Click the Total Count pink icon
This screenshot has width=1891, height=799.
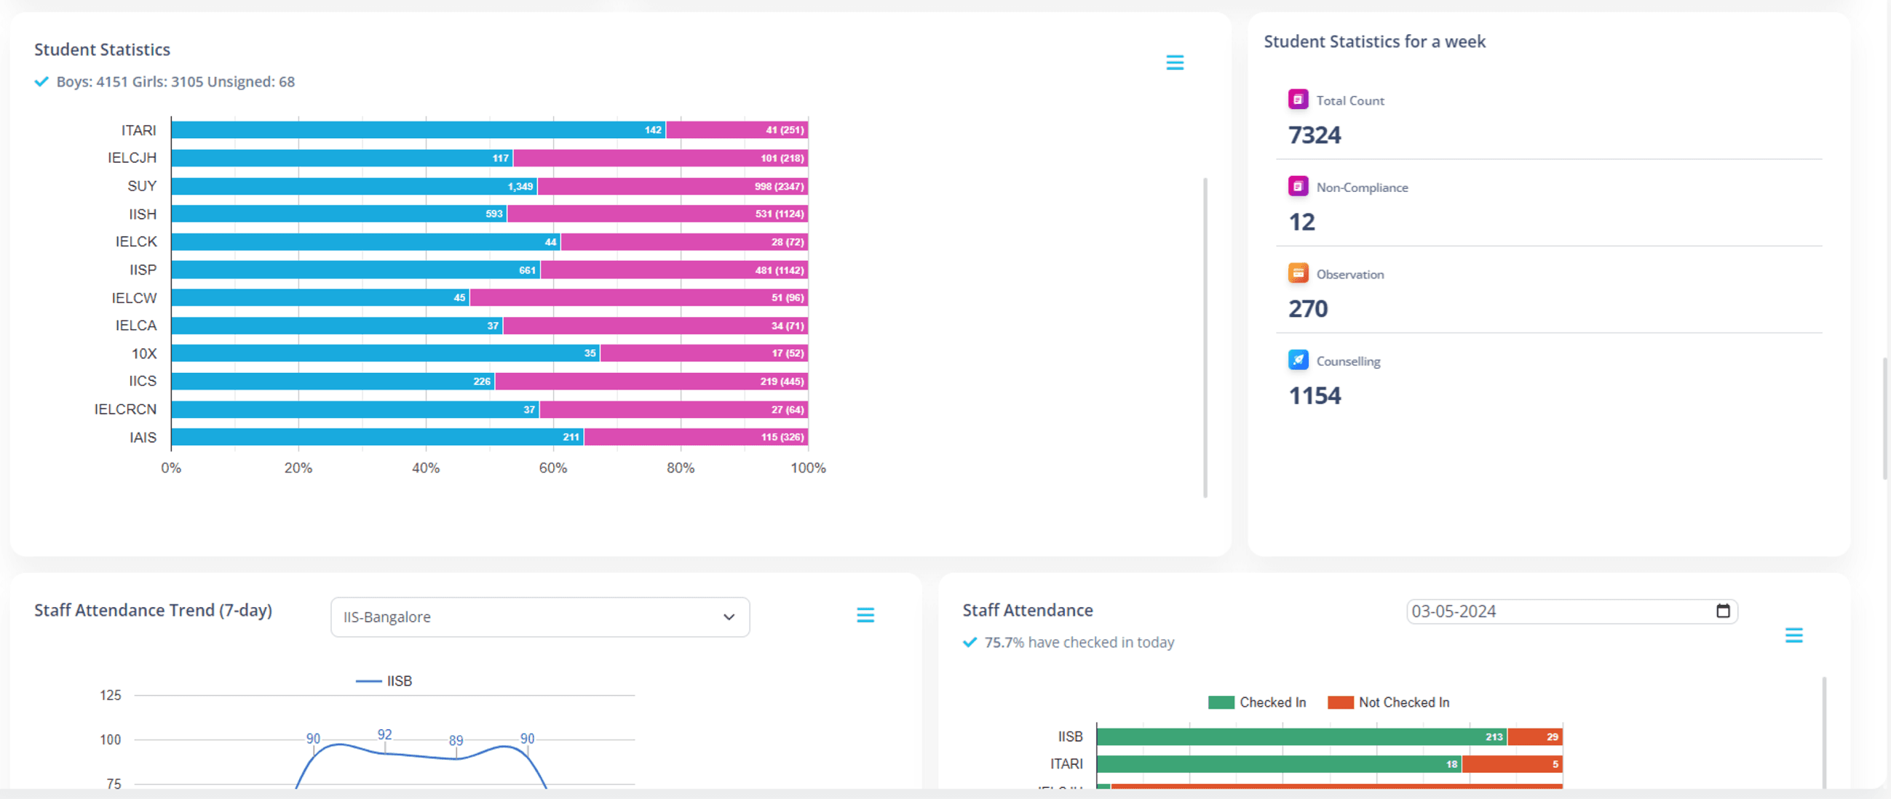point(1298,99)
